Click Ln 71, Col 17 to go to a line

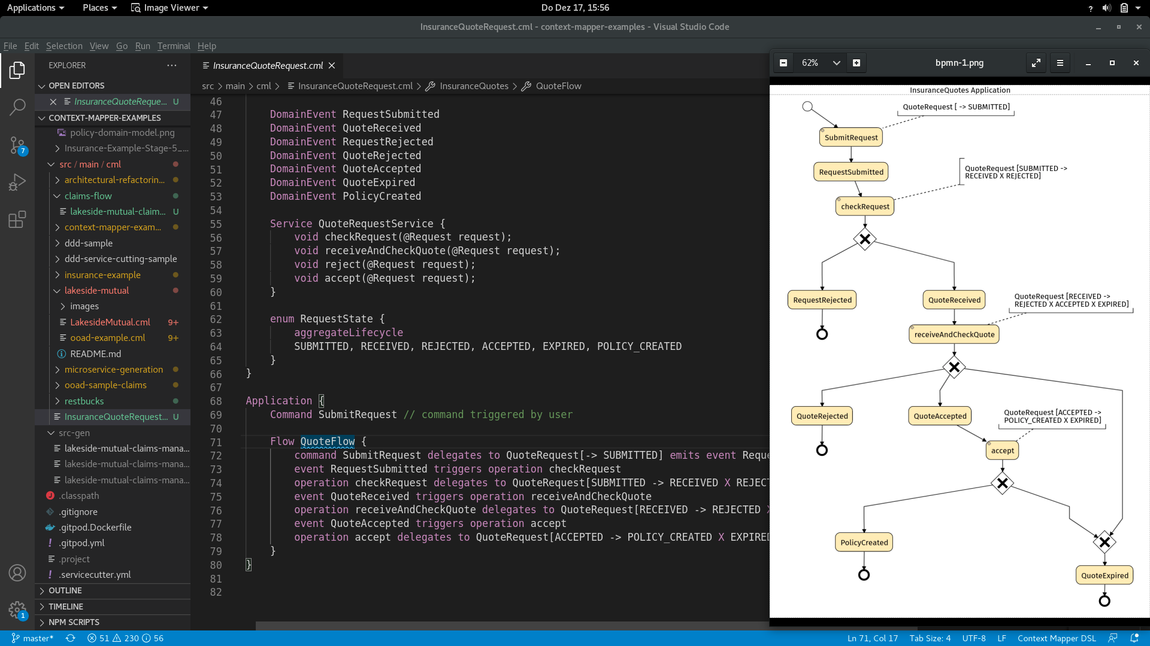pos(872,638)
